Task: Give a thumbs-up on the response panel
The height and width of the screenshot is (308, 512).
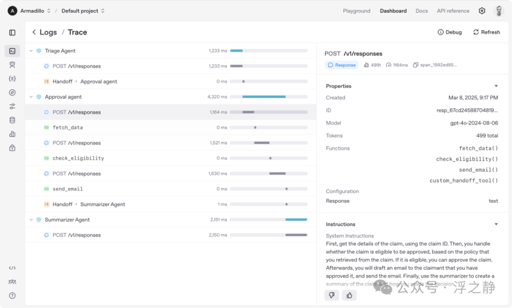Action: click(349, 295)
